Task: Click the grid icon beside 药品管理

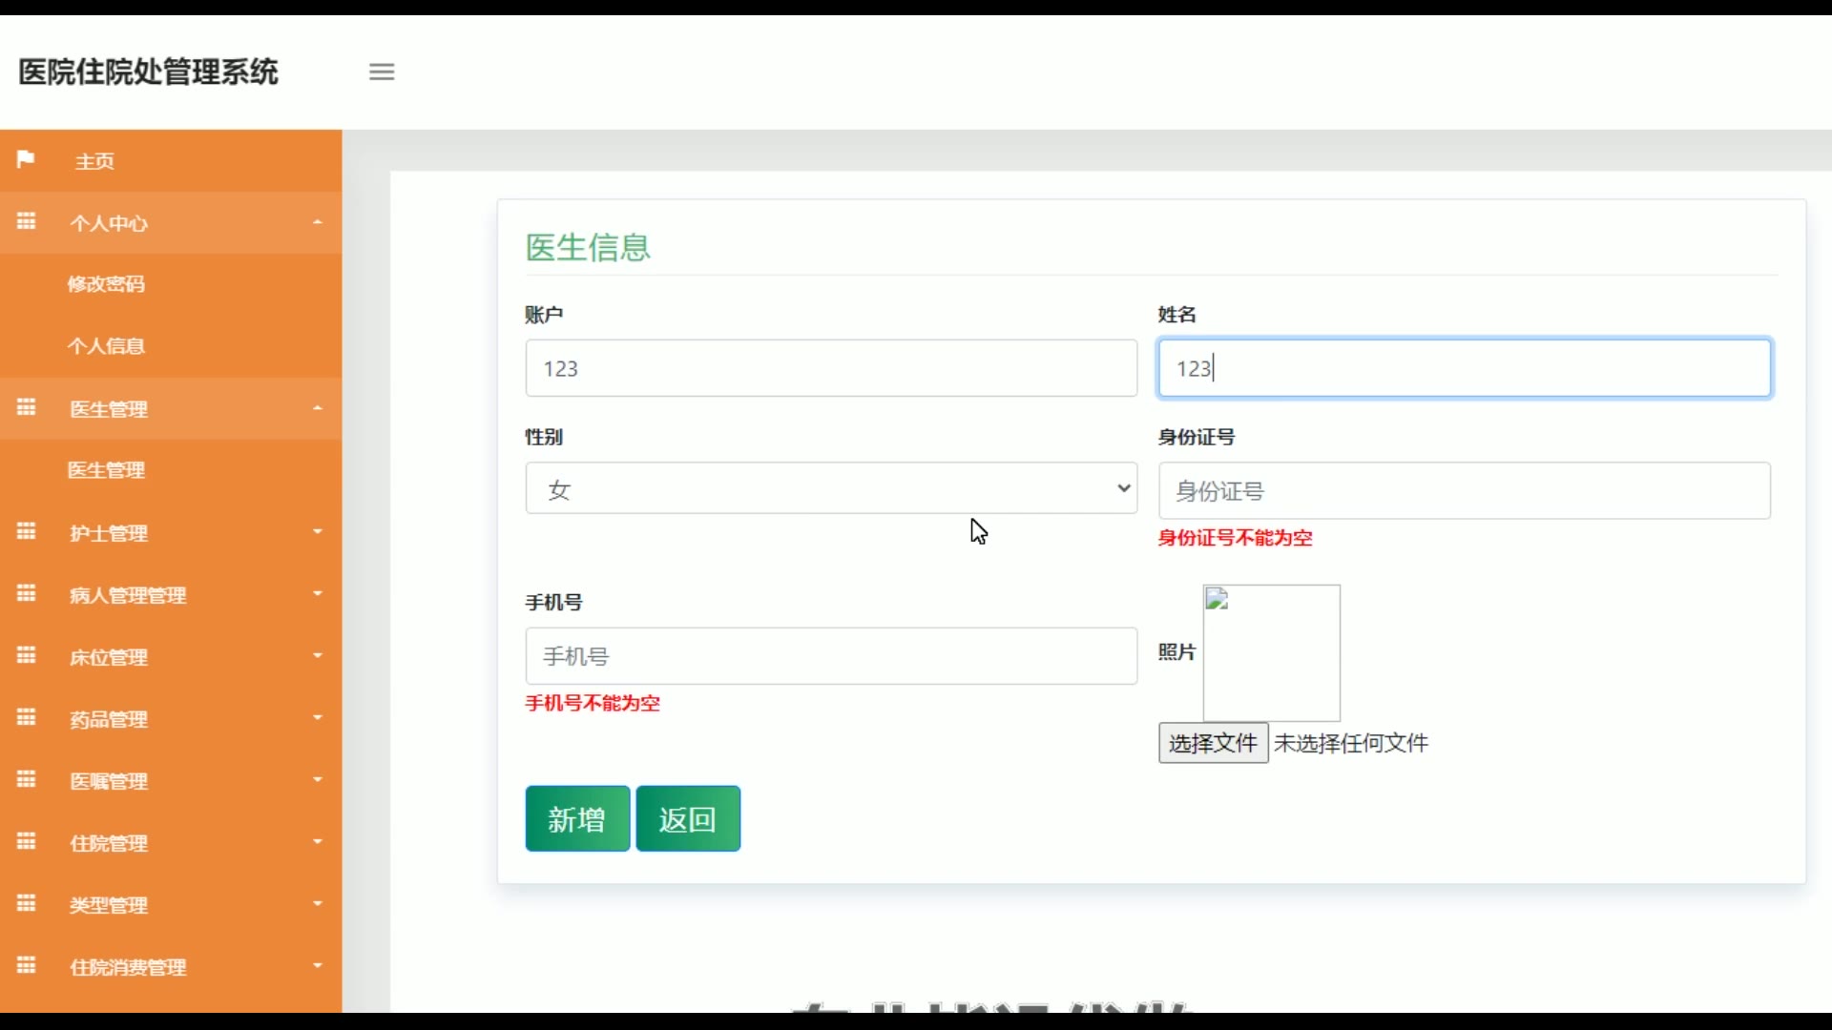Action: point(26,717)
